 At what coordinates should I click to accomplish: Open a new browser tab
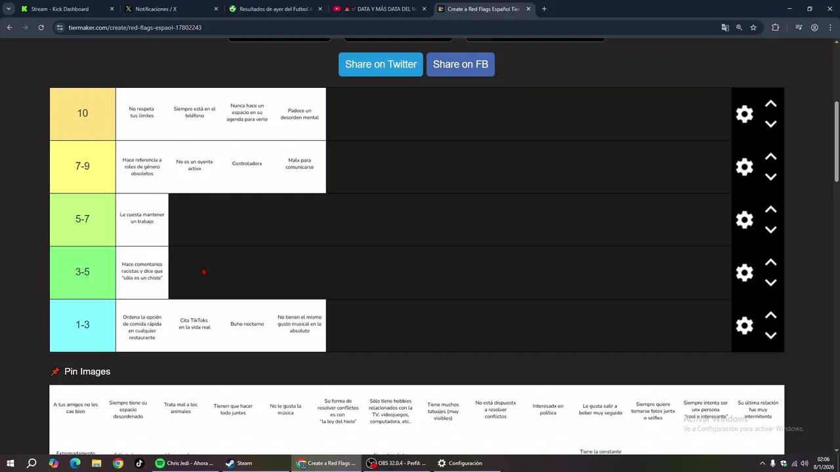point(544,9)
